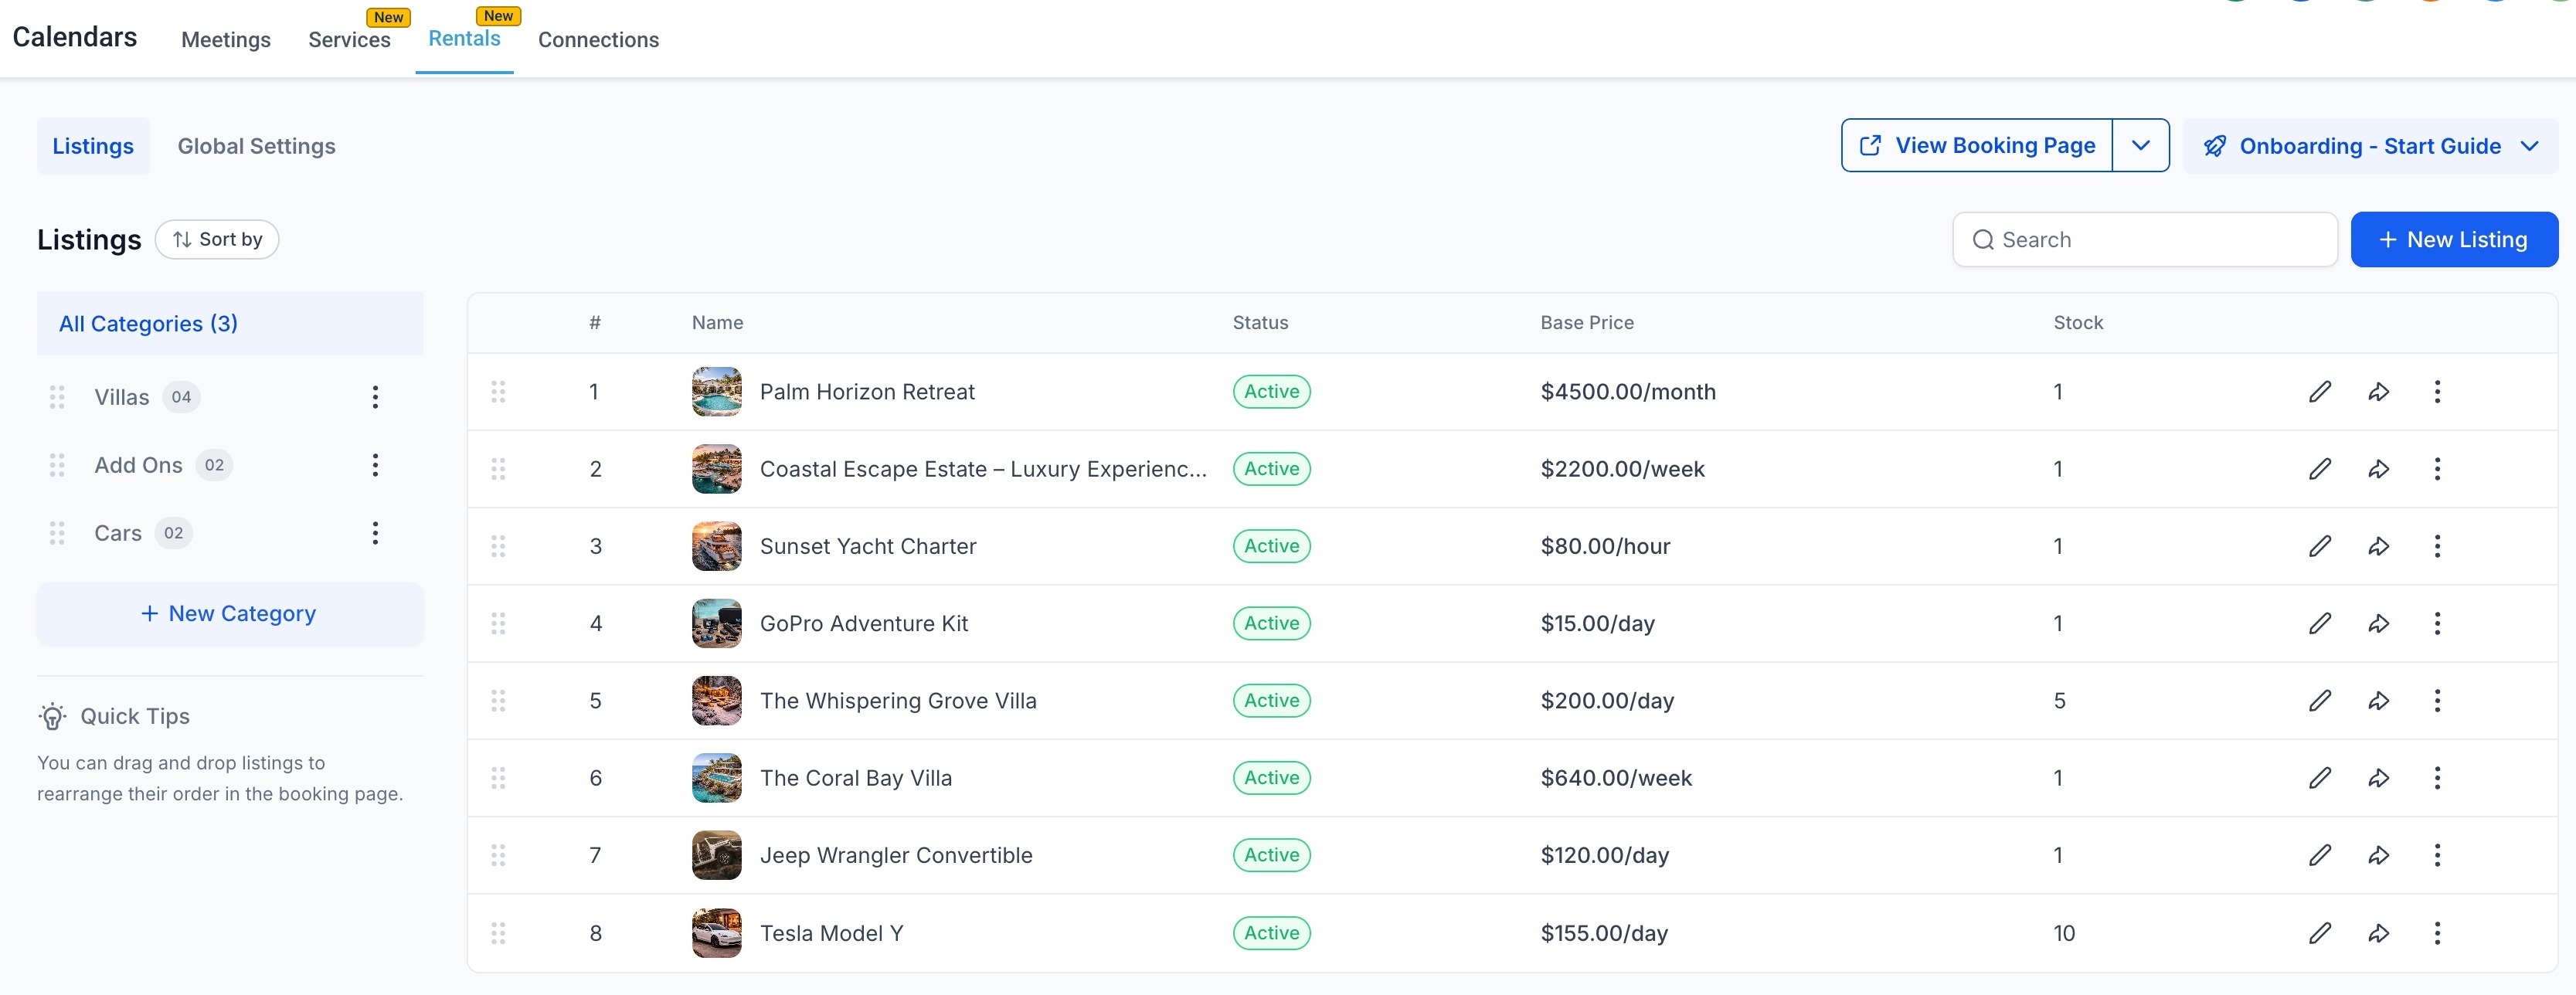
Task: Open the Services tab
Action: pos(349,40)
